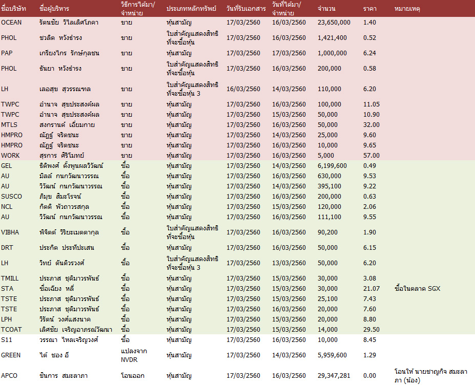
Task: Click executive name มิลล์ กนกวัฒนาวรรณ
Action: click(x=69, y=176)
